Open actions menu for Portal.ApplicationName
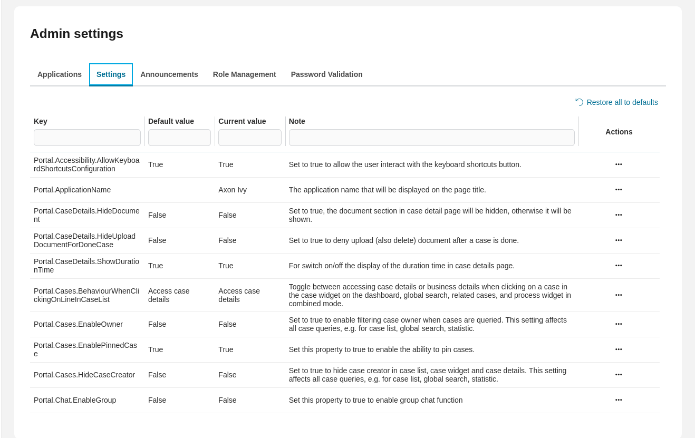695x438 pixels. click(x=618, y=190)
